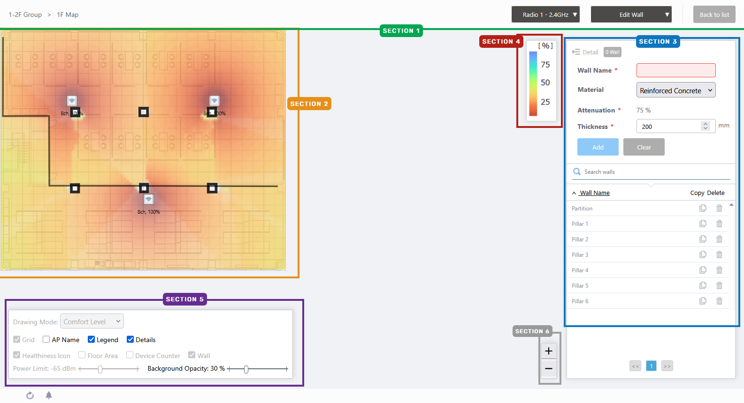Screen dimensions: 744x403
Task: Sort the list by the Wall Name header
Action: [x=594, y=193]
